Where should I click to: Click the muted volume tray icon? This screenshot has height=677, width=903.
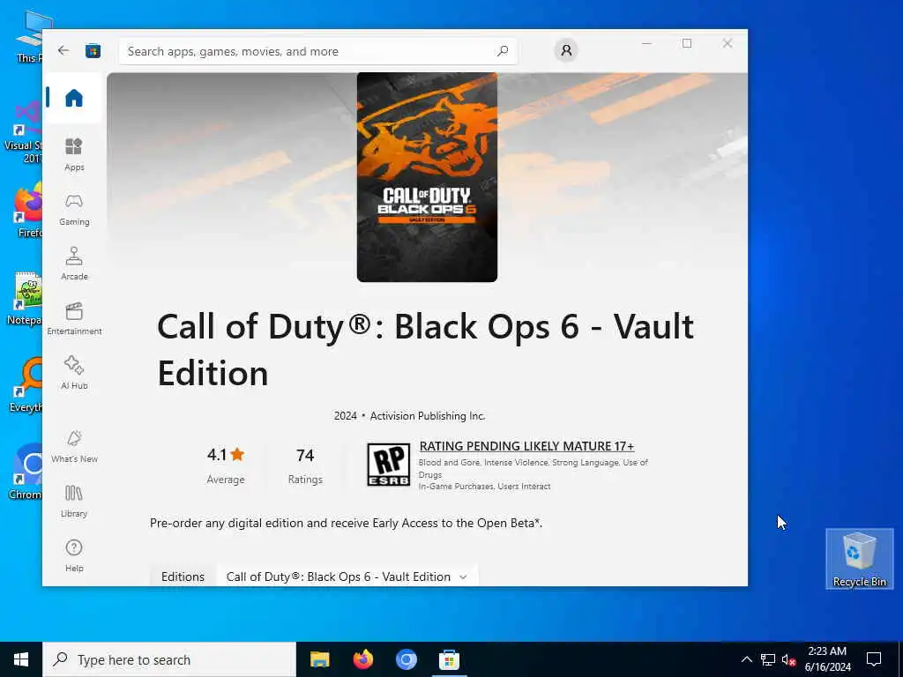pyautogui.click(x=788, y=659)
